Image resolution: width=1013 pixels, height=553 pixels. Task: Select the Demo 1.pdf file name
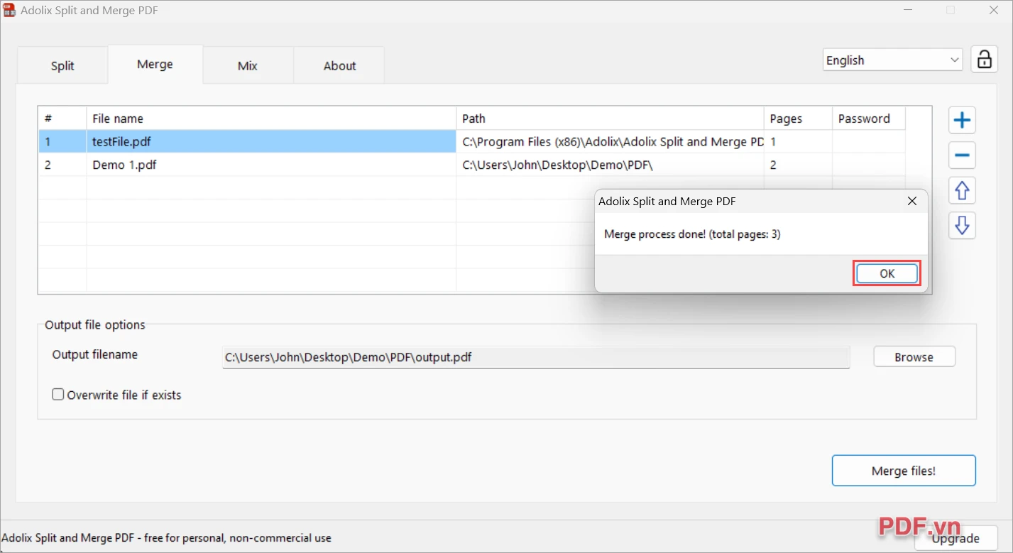(x=124, y=165)
